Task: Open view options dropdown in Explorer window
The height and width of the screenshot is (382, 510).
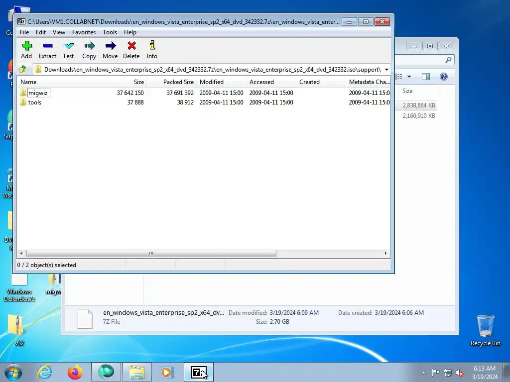Action: coord(409,77)
